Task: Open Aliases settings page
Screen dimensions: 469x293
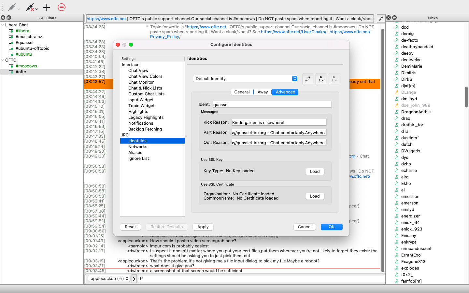Action: pyautogui.click(x=135, y=152)
